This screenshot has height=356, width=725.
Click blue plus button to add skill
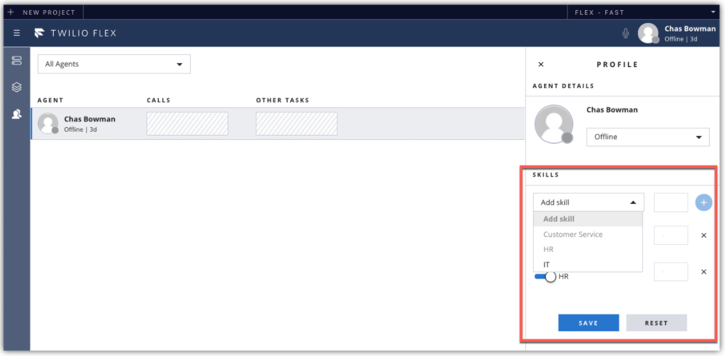tap(704, 202)
